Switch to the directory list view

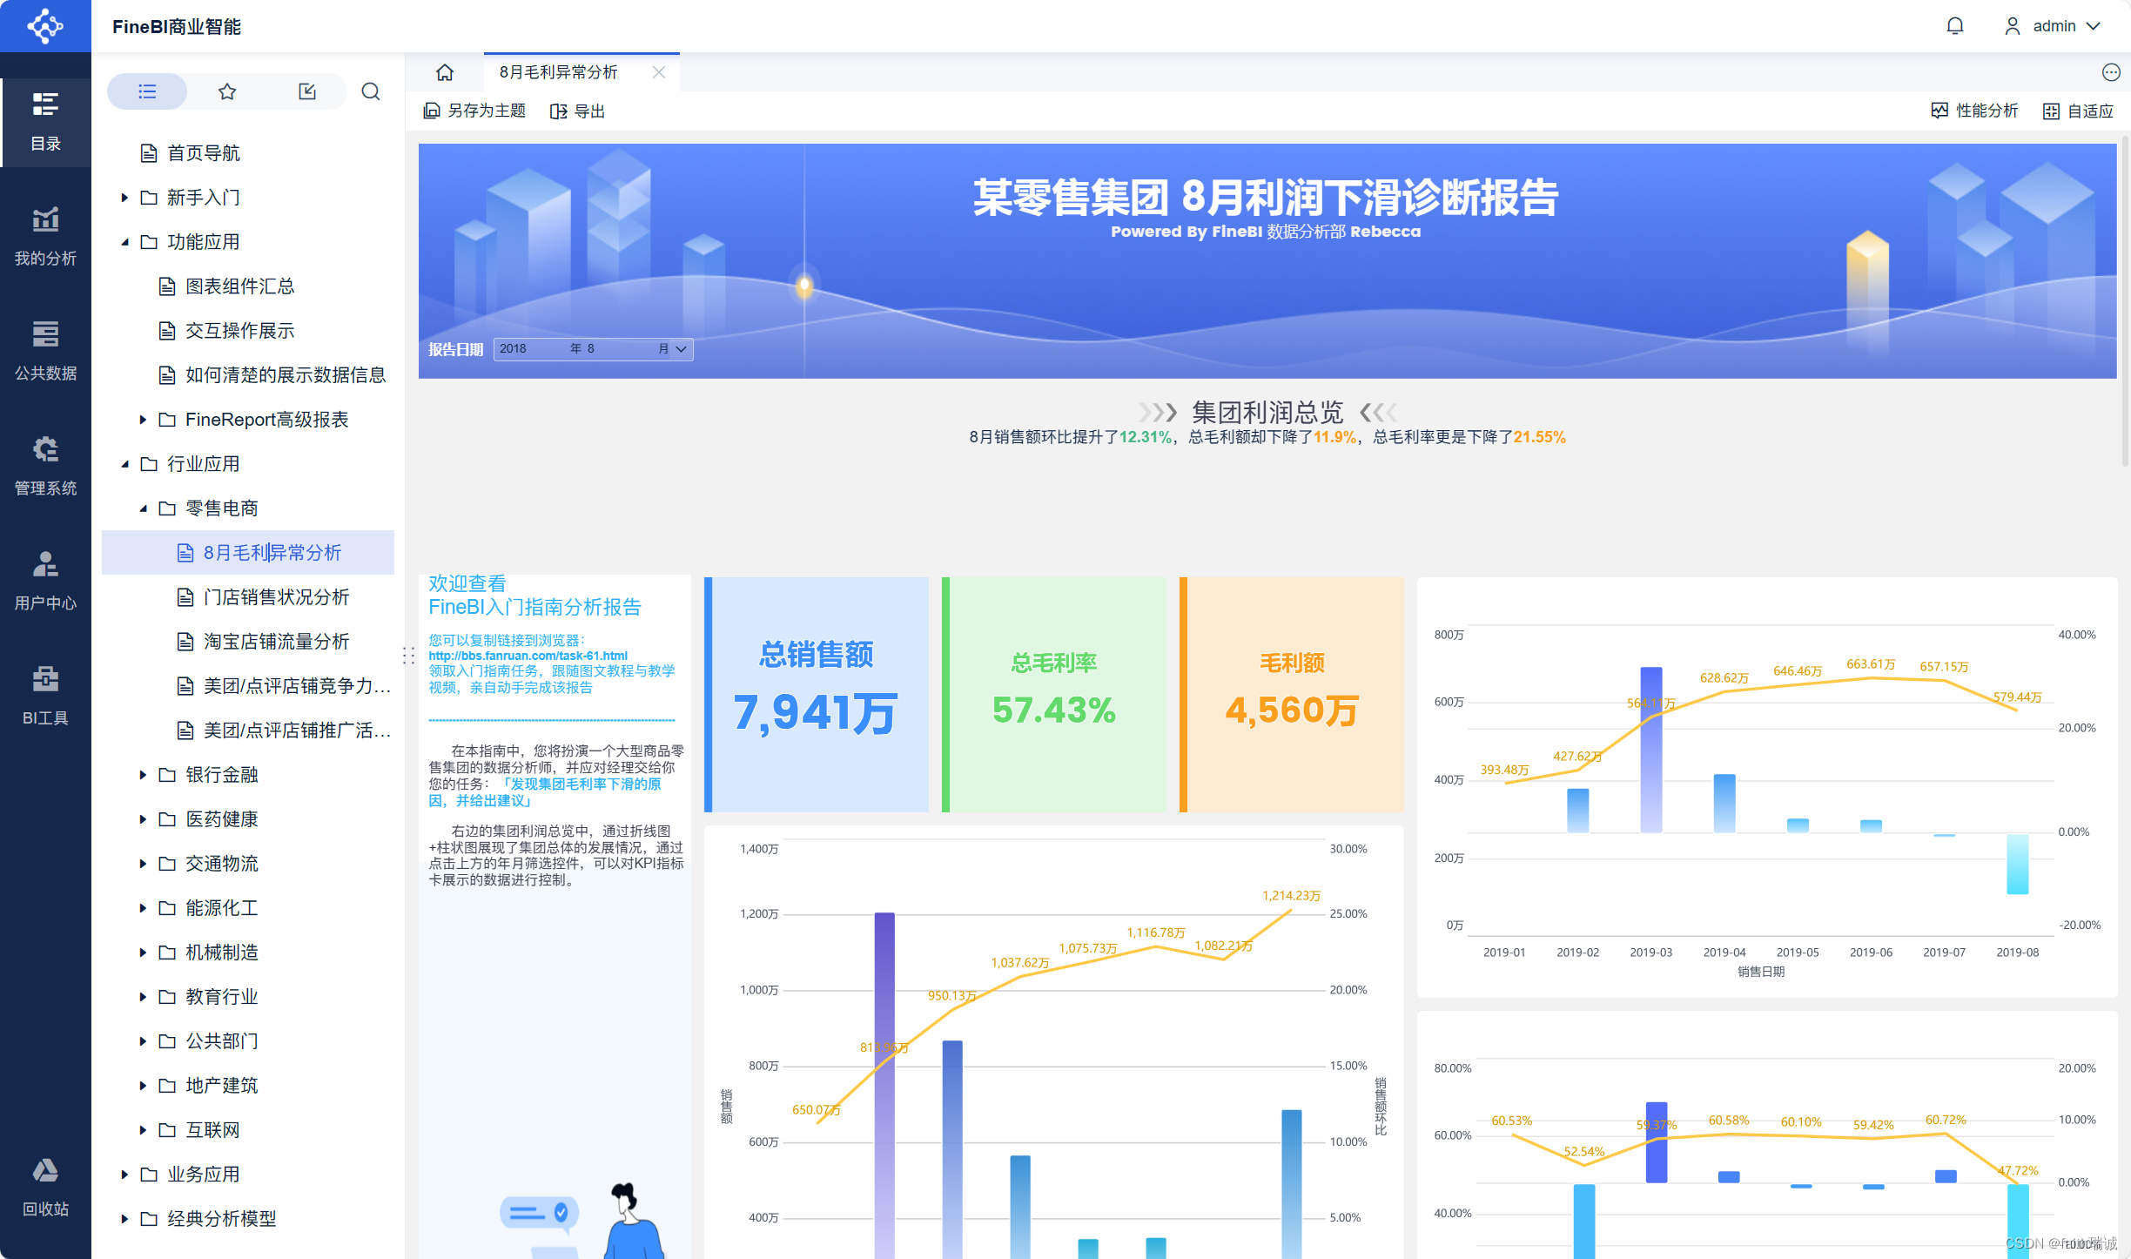[x=147, y=91]
